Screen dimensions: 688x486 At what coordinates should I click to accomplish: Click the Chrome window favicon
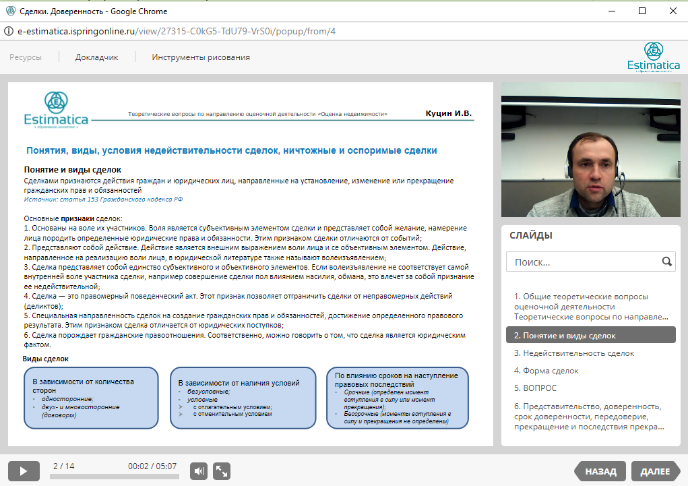11,11
